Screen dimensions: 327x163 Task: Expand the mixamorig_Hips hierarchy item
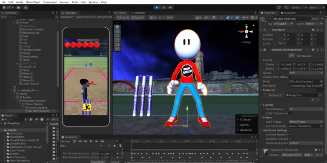coord(23,107)
